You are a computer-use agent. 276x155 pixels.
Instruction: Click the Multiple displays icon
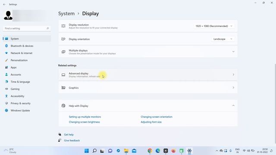click(x=63, y=52)
